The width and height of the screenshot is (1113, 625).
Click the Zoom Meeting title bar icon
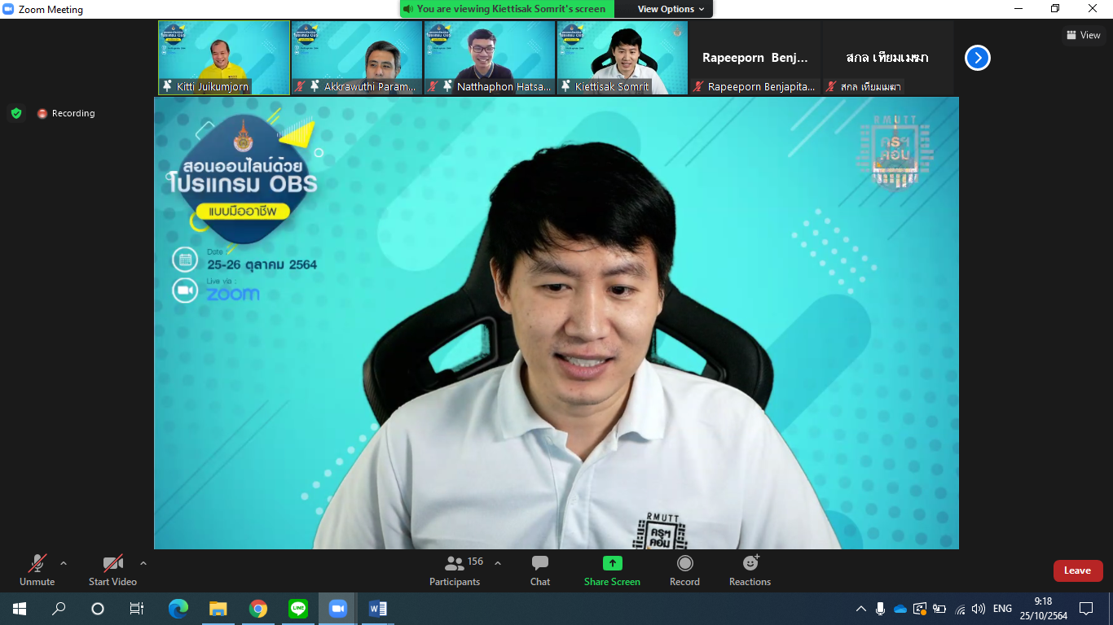[x=8, y=9]
